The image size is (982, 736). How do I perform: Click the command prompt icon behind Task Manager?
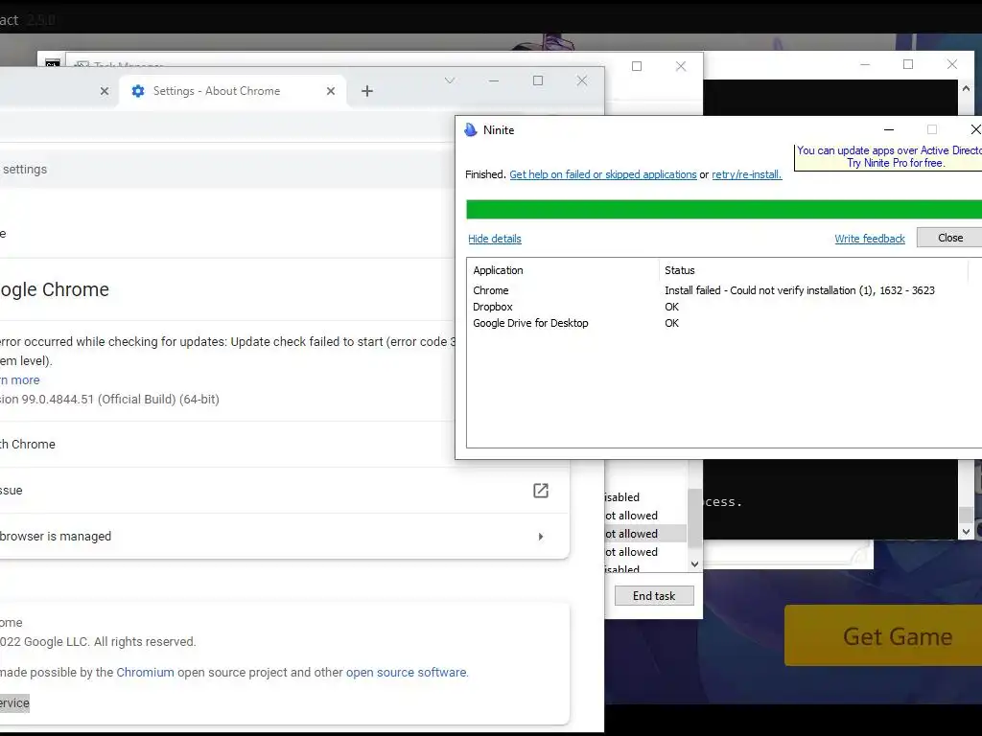click(53, 62)
